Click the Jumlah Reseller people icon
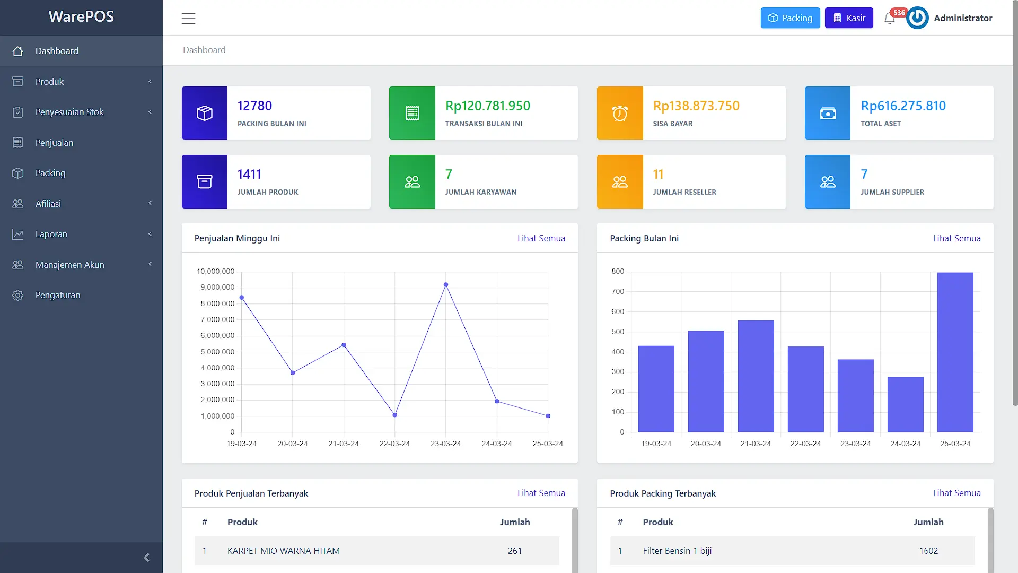1018x573 pixels. click(620, 182)
